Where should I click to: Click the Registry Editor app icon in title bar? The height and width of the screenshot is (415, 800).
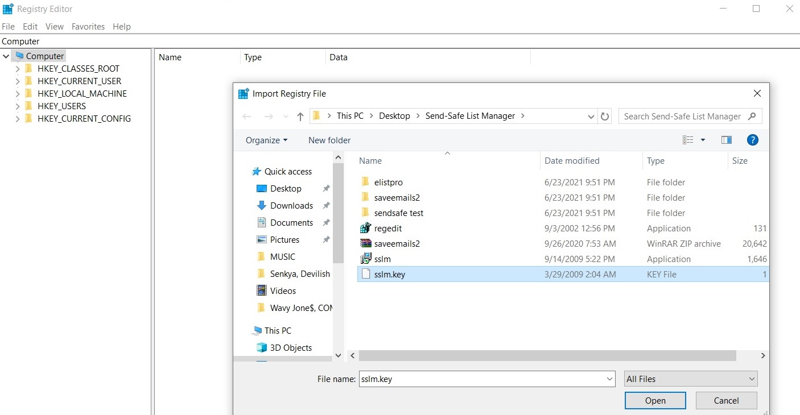point(8,9)
